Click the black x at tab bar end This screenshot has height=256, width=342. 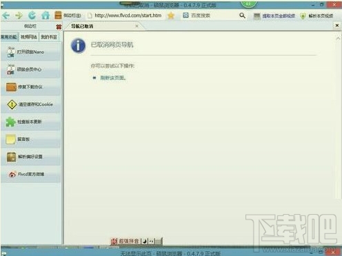(x=337, y=25)
